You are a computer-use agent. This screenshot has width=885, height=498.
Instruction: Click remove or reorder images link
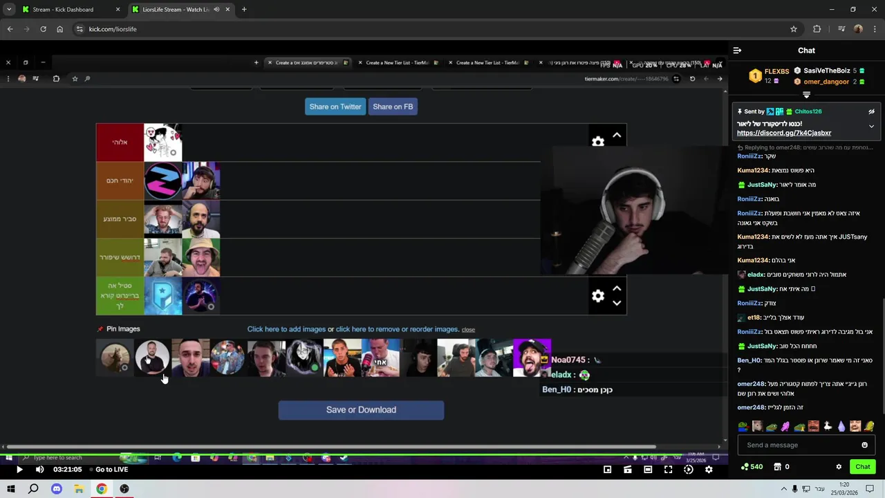coord(397,329)
